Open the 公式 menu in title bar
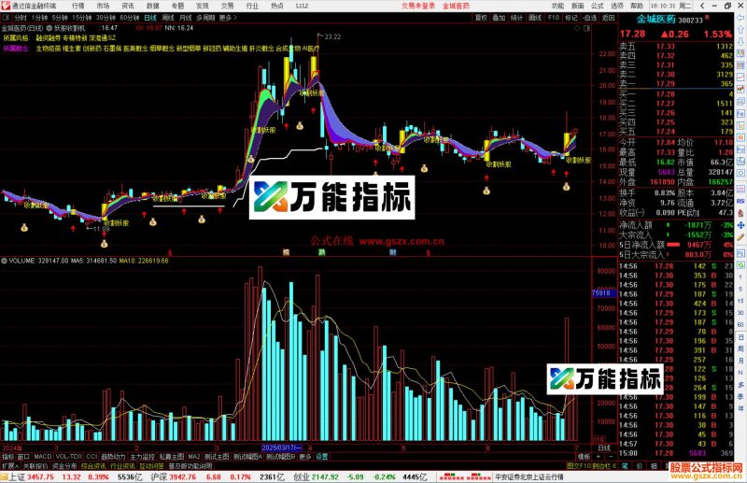The height and width of the screenshot is (483, 747). coord(598,6)
